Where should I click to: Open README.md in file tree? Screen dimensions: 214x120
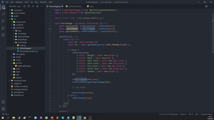pos(19,95)
